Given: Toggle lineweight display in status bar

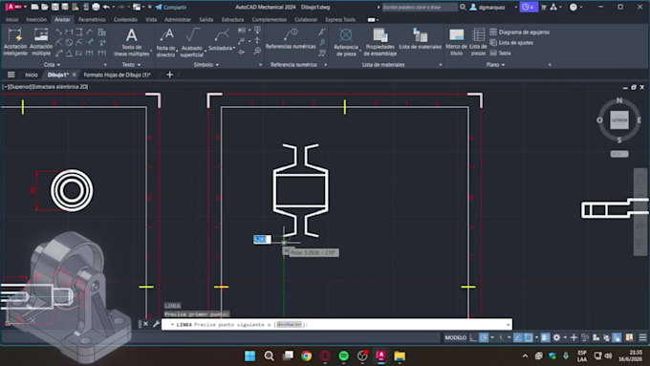Looking at the screenshot, I should click(545, 337).
